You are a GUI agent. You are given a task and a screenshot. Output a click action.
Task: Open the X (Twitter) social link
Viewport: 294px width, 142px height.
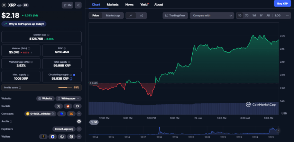click(58, 106)
